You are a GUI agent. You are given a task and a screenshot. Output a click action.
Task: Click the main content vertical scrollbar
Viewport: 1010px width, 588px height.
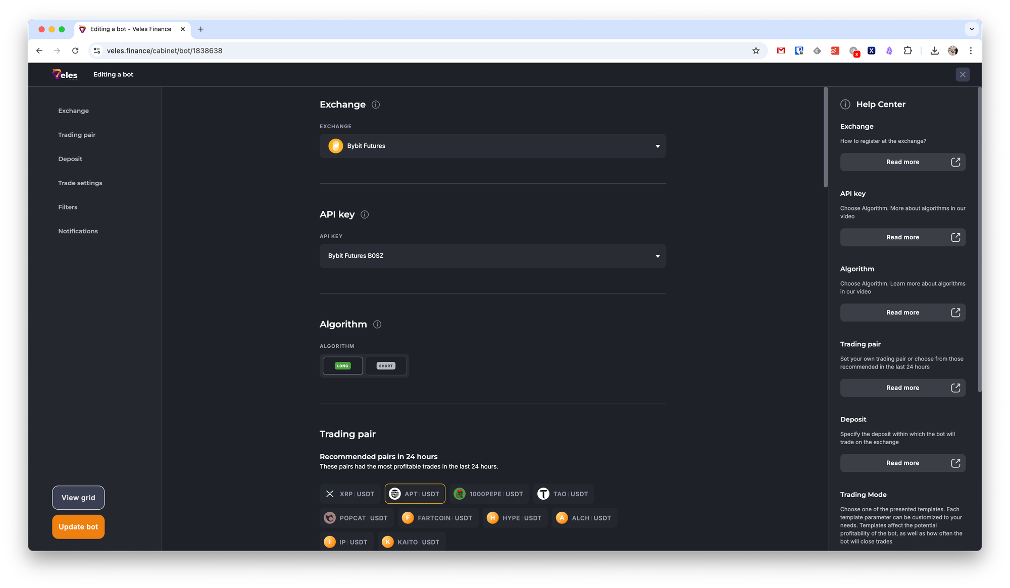tap(826, 137)
